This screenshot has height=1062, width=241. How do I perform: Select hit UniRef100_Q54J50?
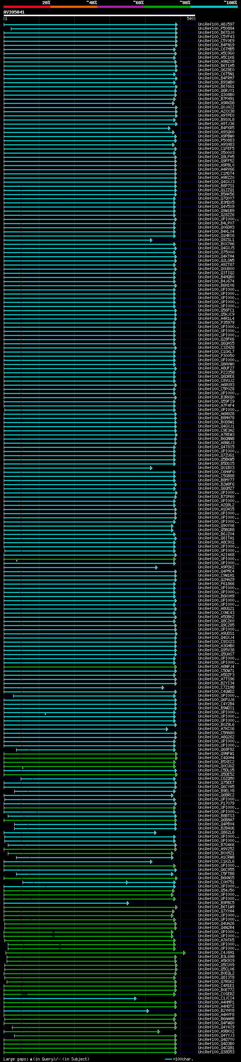point(216,890)
